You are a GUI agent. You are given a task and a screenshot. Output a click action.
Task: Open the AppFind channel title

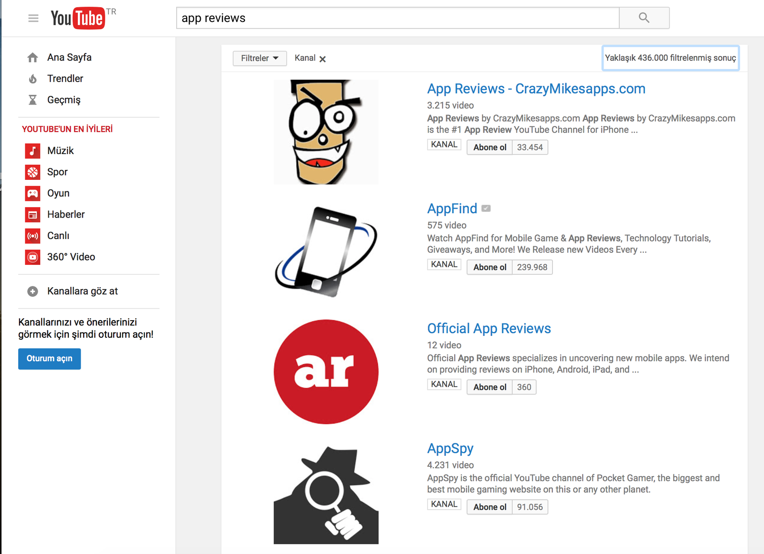[452, 209]
